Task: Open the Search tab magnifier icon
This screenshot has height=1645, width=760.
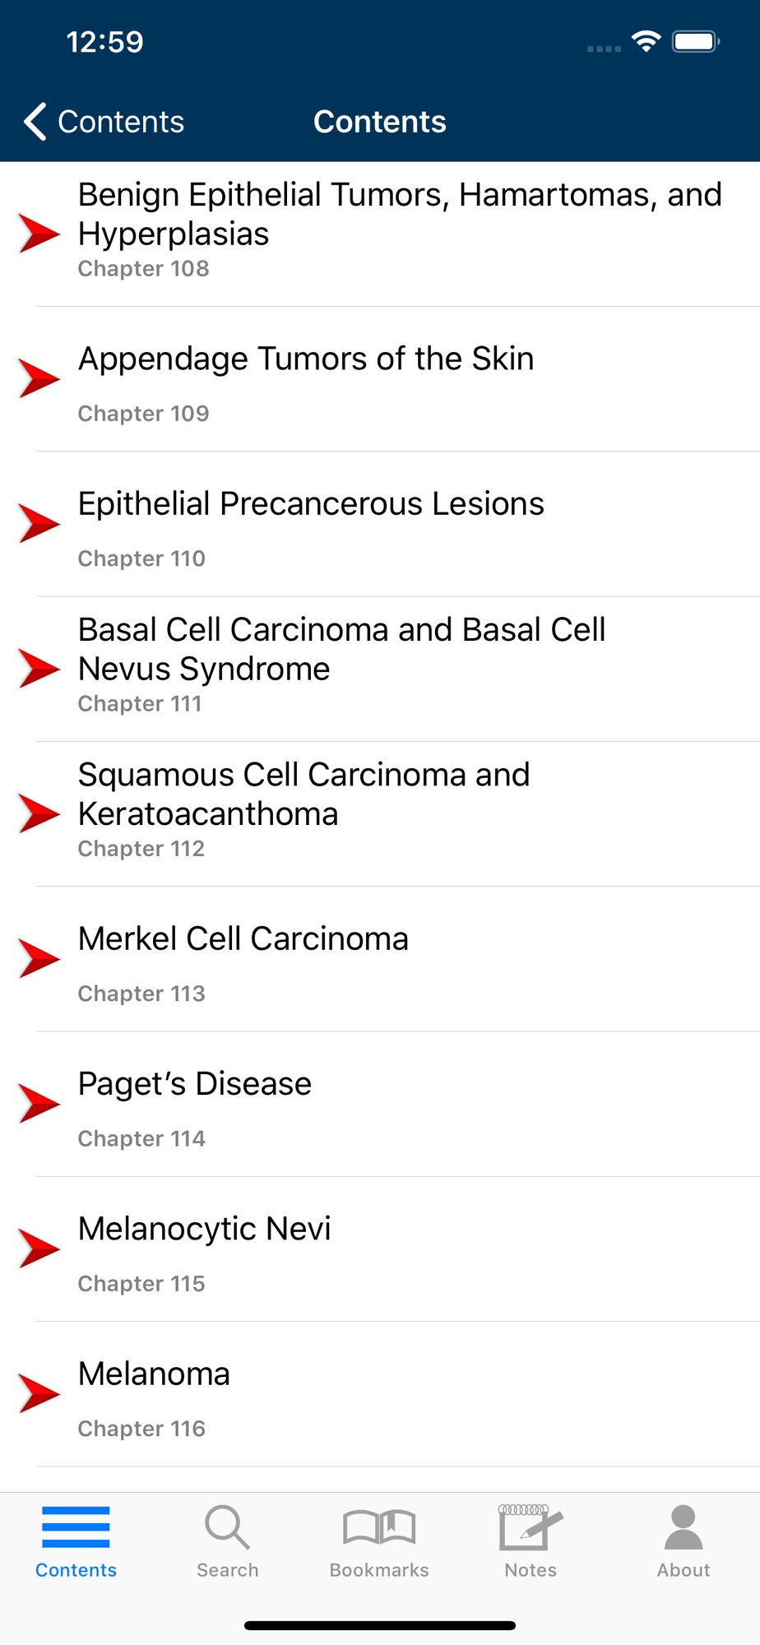Action: tap(227, 1528)
